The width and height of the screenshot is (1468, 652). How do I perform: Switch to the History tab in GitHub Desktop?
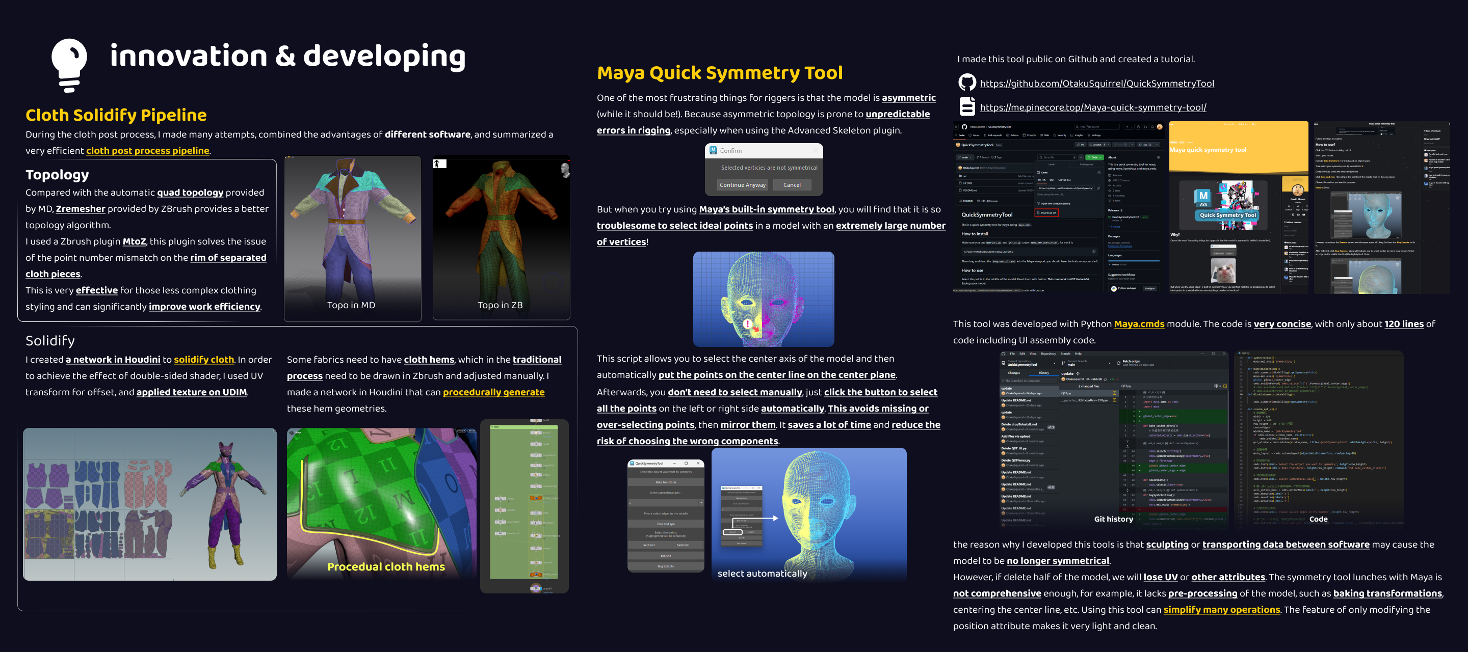pyautogui.click(x=1044, y=373)
